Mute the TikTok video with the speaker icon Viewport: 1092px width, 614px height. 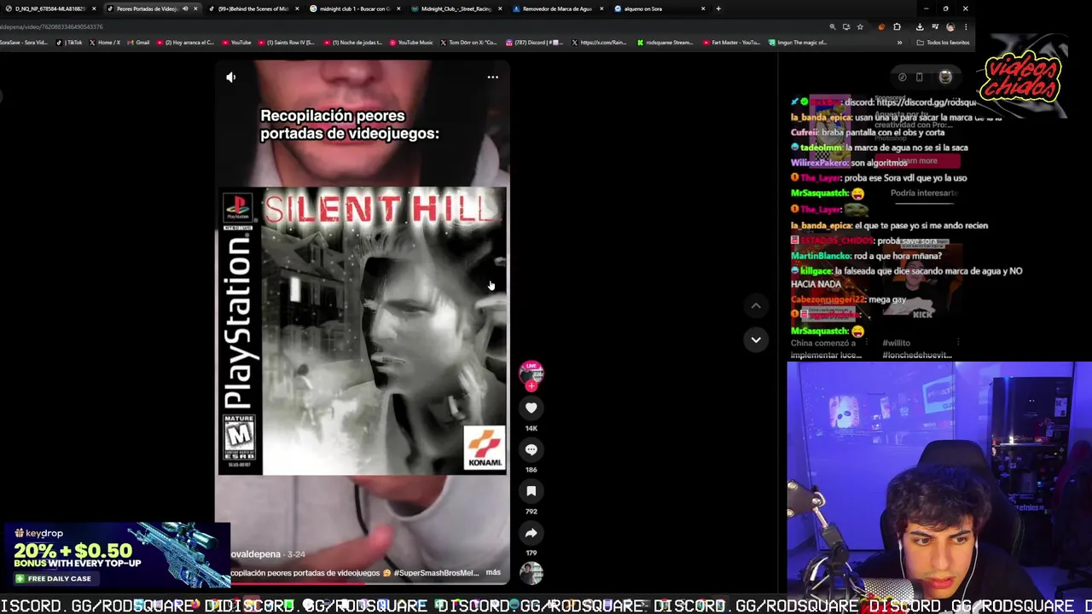click(230, 77)
